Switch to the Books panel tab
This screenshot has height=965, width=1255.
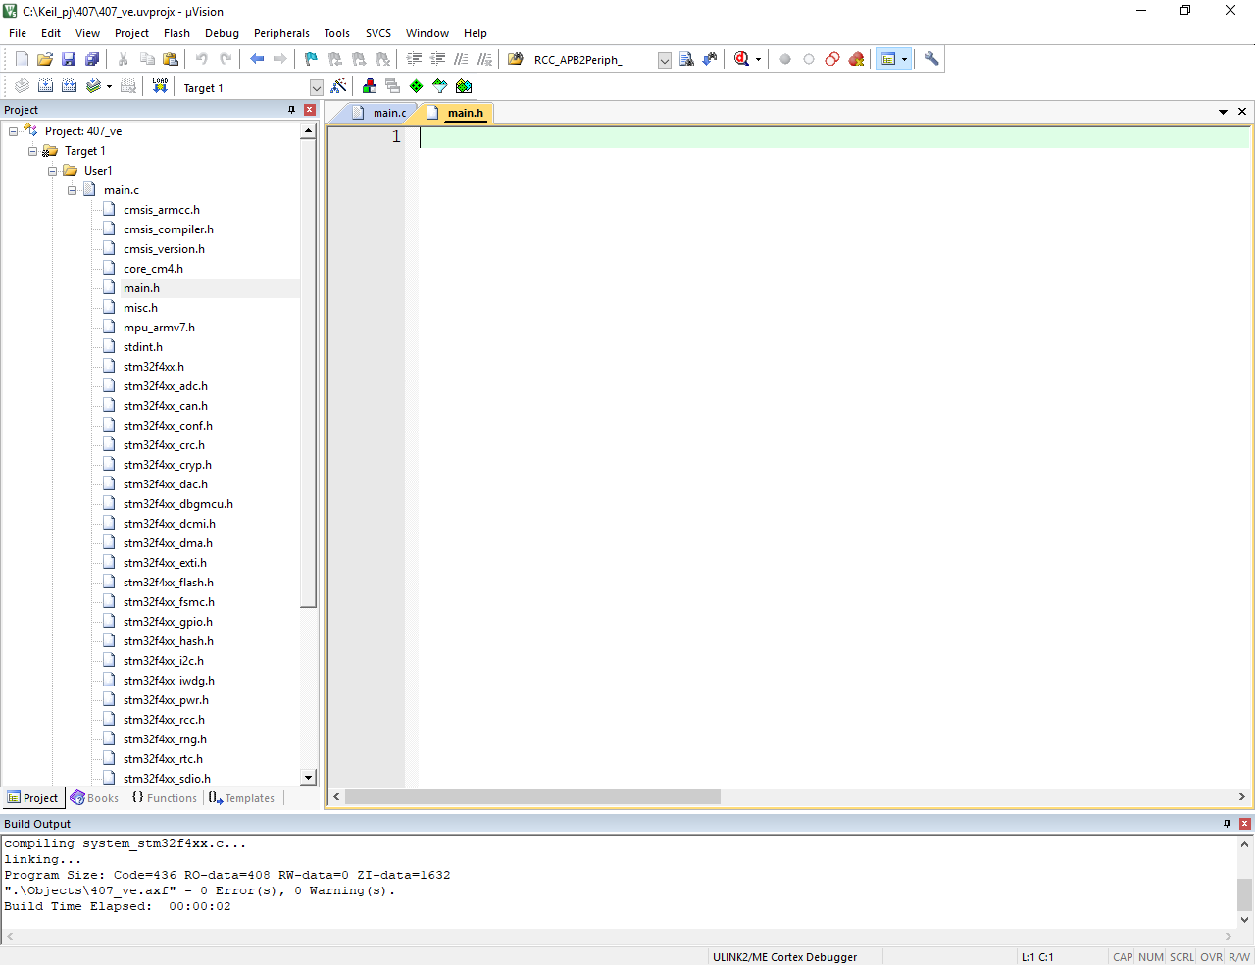coord(95,798)
